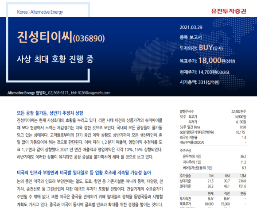Click shareholder 윤우석(외 4인) row
257x208 pixels.
coord(214,157)
